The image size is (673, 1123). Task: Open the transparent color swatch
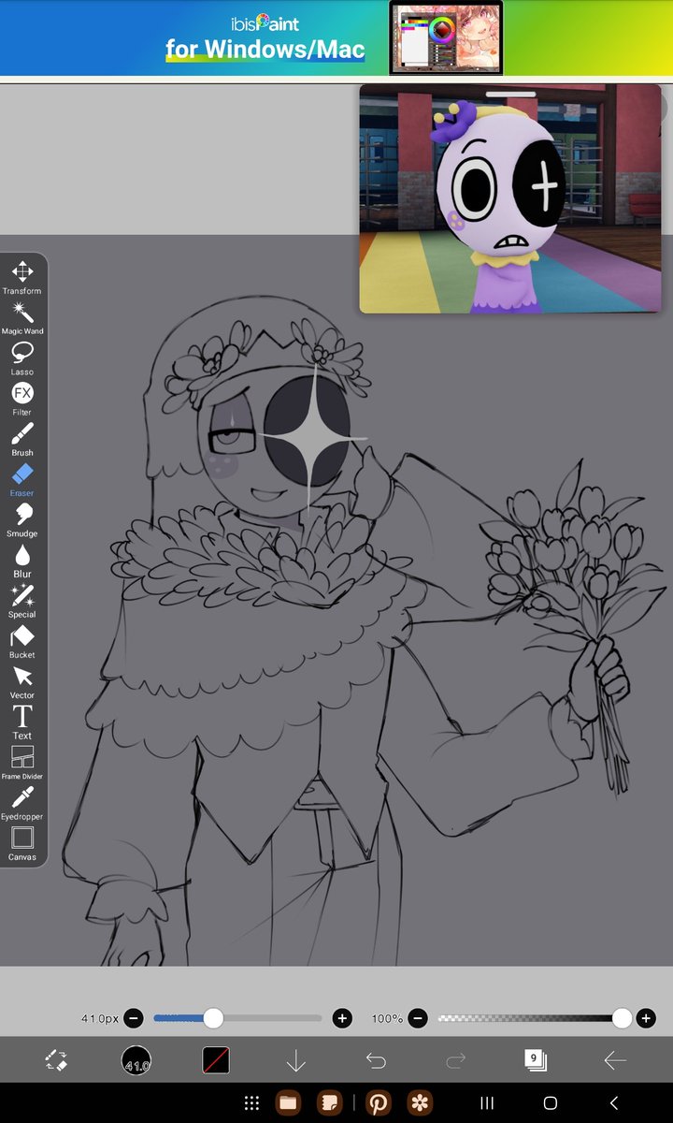tap(216, 1060)
